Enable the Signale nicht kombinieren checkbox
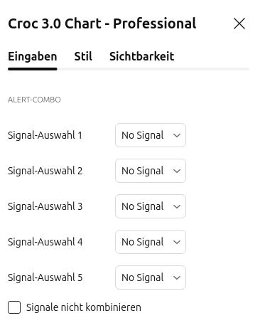The height and width of the screenshot is (323, 260). point(14,307)
